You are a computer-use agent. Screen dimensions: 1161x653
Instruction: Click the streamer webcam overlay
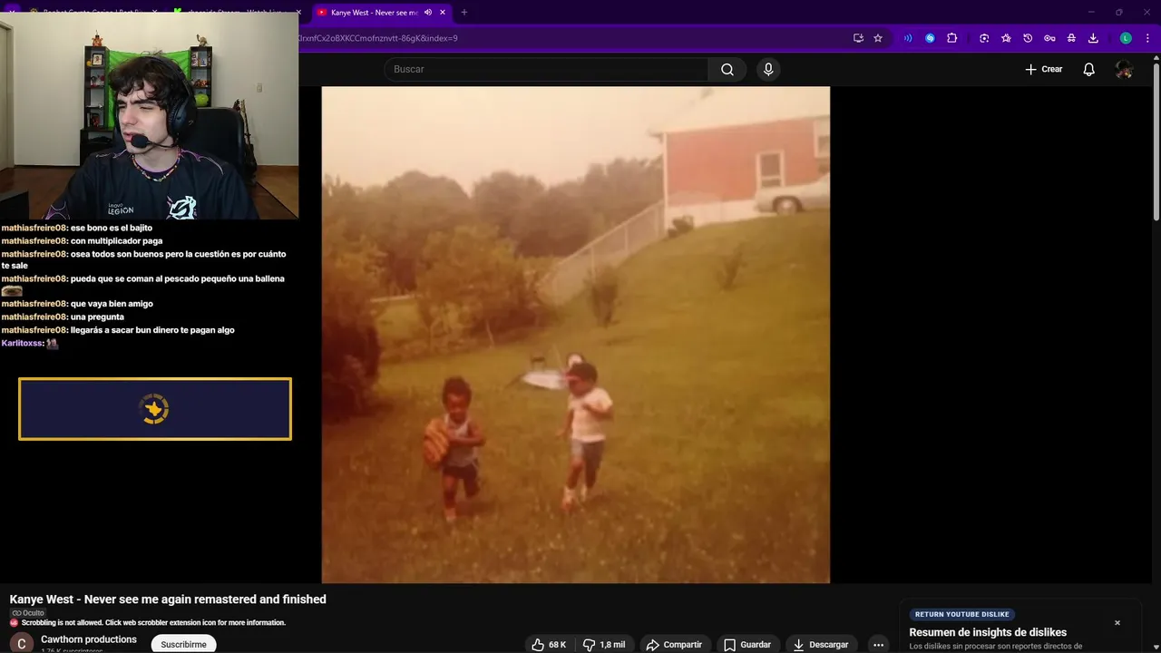coord(149,115)
